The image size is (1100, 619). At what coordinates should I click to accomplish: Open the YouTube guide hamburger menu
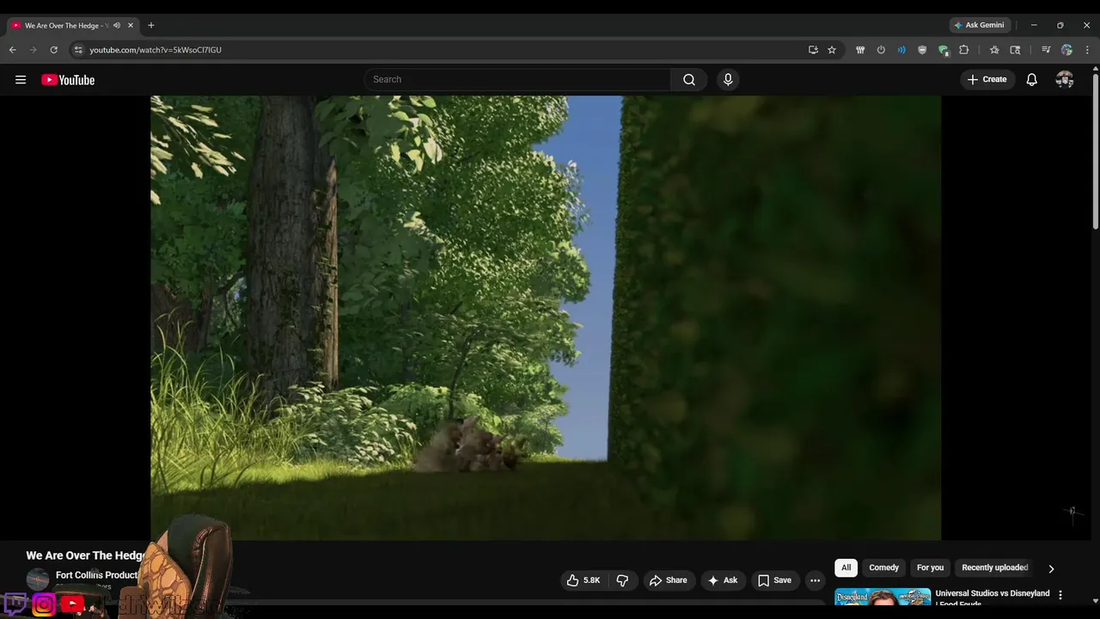[21, 80]
